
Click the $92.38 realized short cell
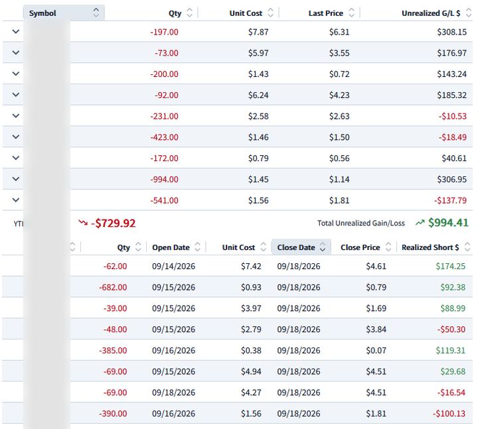click(453, 287)
